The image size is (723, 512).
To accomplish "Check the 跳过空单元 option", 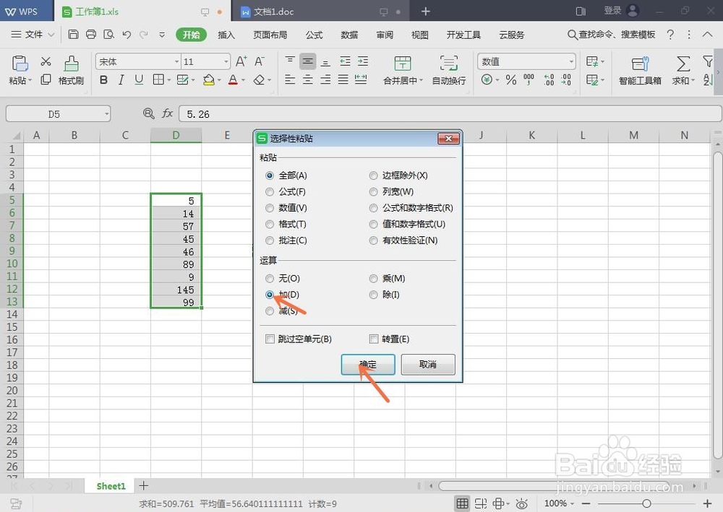I will click(x=270, y=339).
